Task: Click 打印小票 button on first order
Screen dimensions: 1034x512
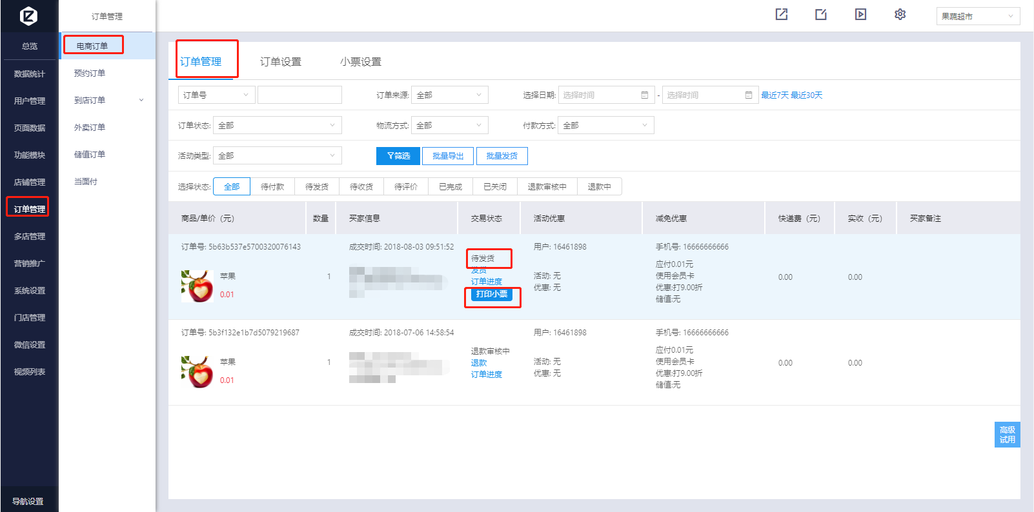Action: pos(492,294)
